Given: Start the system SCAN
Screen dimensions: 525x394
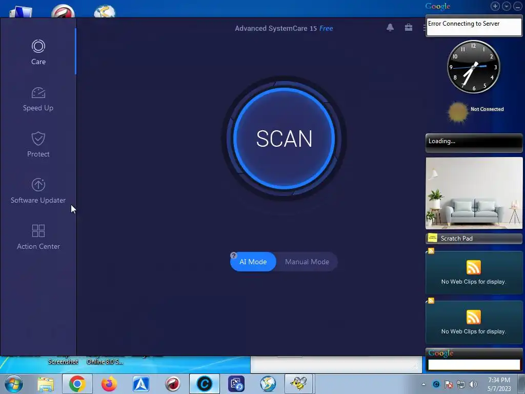Looking at the screenshot, I should (284, 139).
